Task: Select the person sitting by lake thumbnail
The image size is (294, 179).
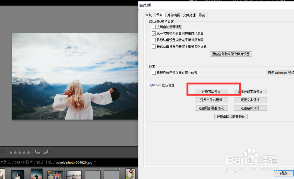Action: pyautogui.click(x=74, y=175)
